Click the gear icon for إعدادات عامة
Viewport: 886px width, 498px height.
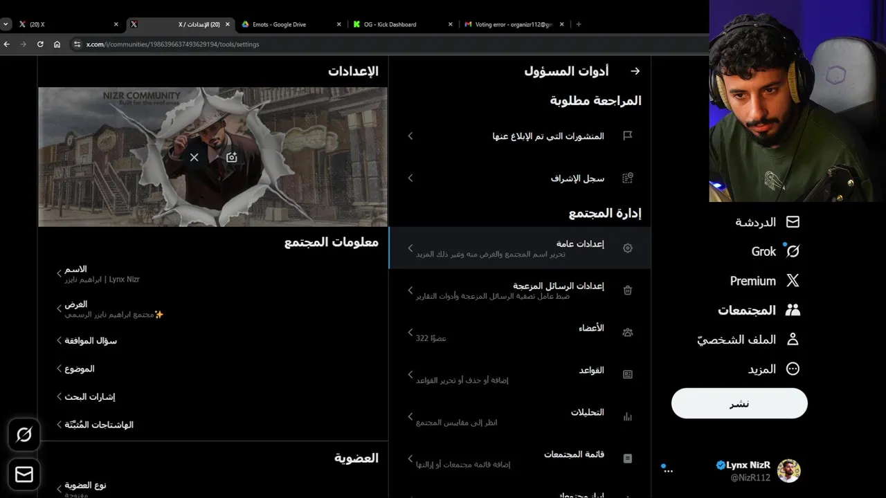(628, 248)
